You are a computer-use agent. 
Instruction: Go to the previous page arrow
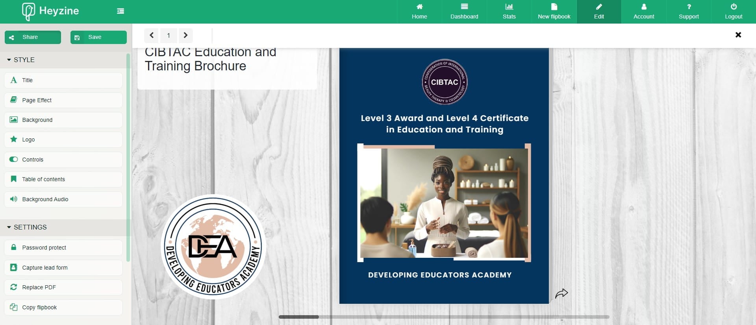(151, 35)
